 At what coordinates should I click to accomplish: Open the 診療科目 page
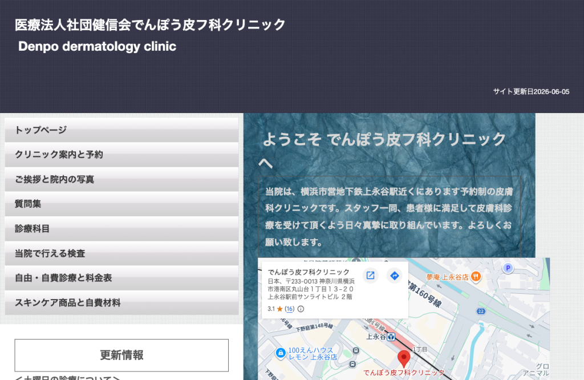(x=121, y=229)
